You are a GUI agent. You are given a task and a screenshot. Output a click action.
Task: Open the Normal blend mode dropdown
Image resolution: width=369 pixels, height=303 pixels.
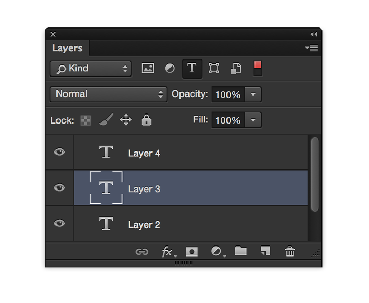108,94
